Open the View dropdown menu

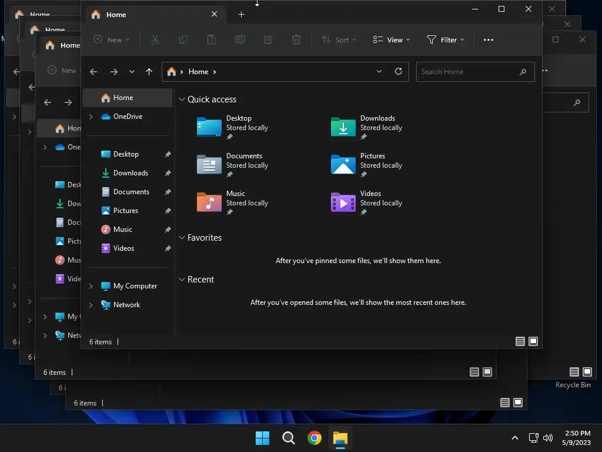click(392, 39)
